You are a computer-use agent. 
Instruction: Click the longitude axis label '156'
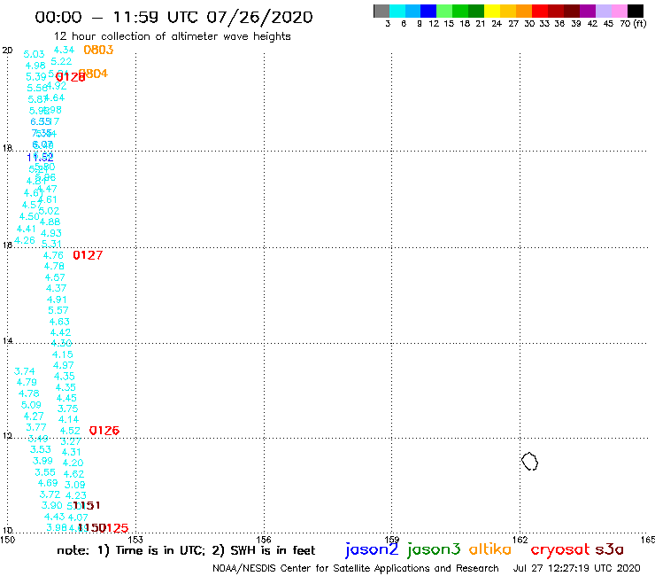(x=264, y=540)
